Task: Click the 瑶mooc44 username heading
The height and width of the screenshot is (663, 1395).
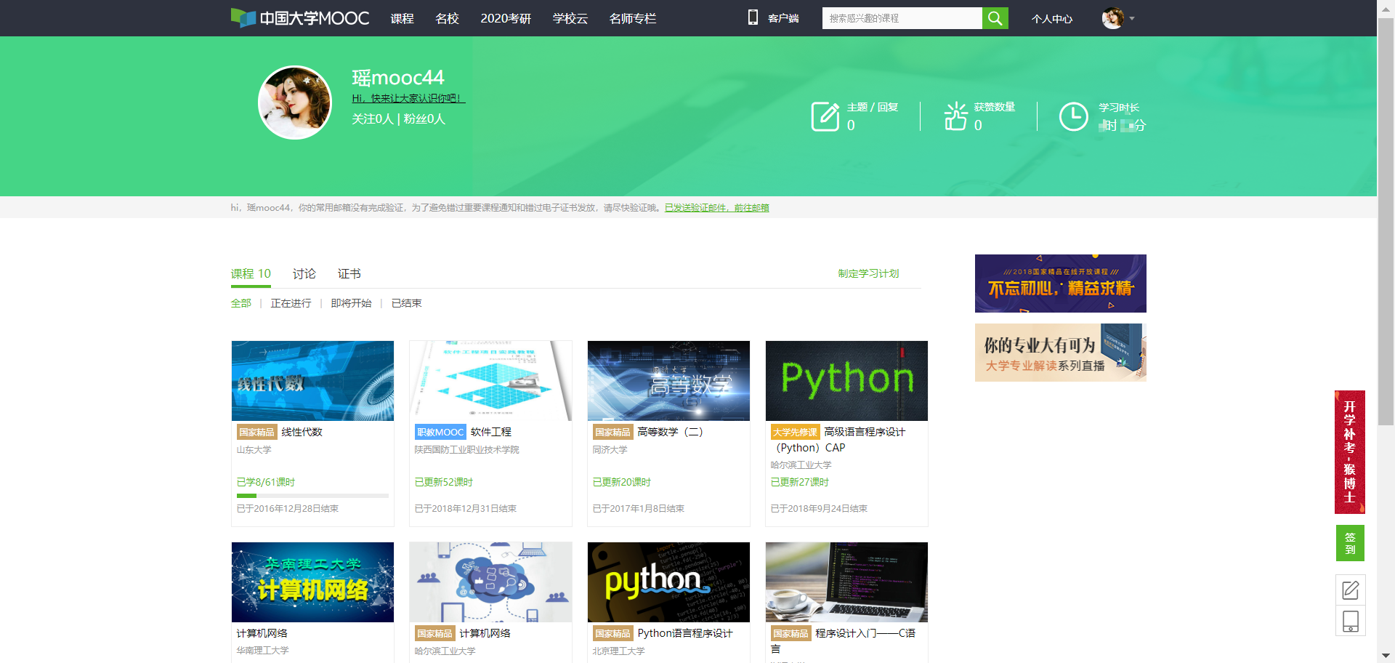Action: pos(397,78)
